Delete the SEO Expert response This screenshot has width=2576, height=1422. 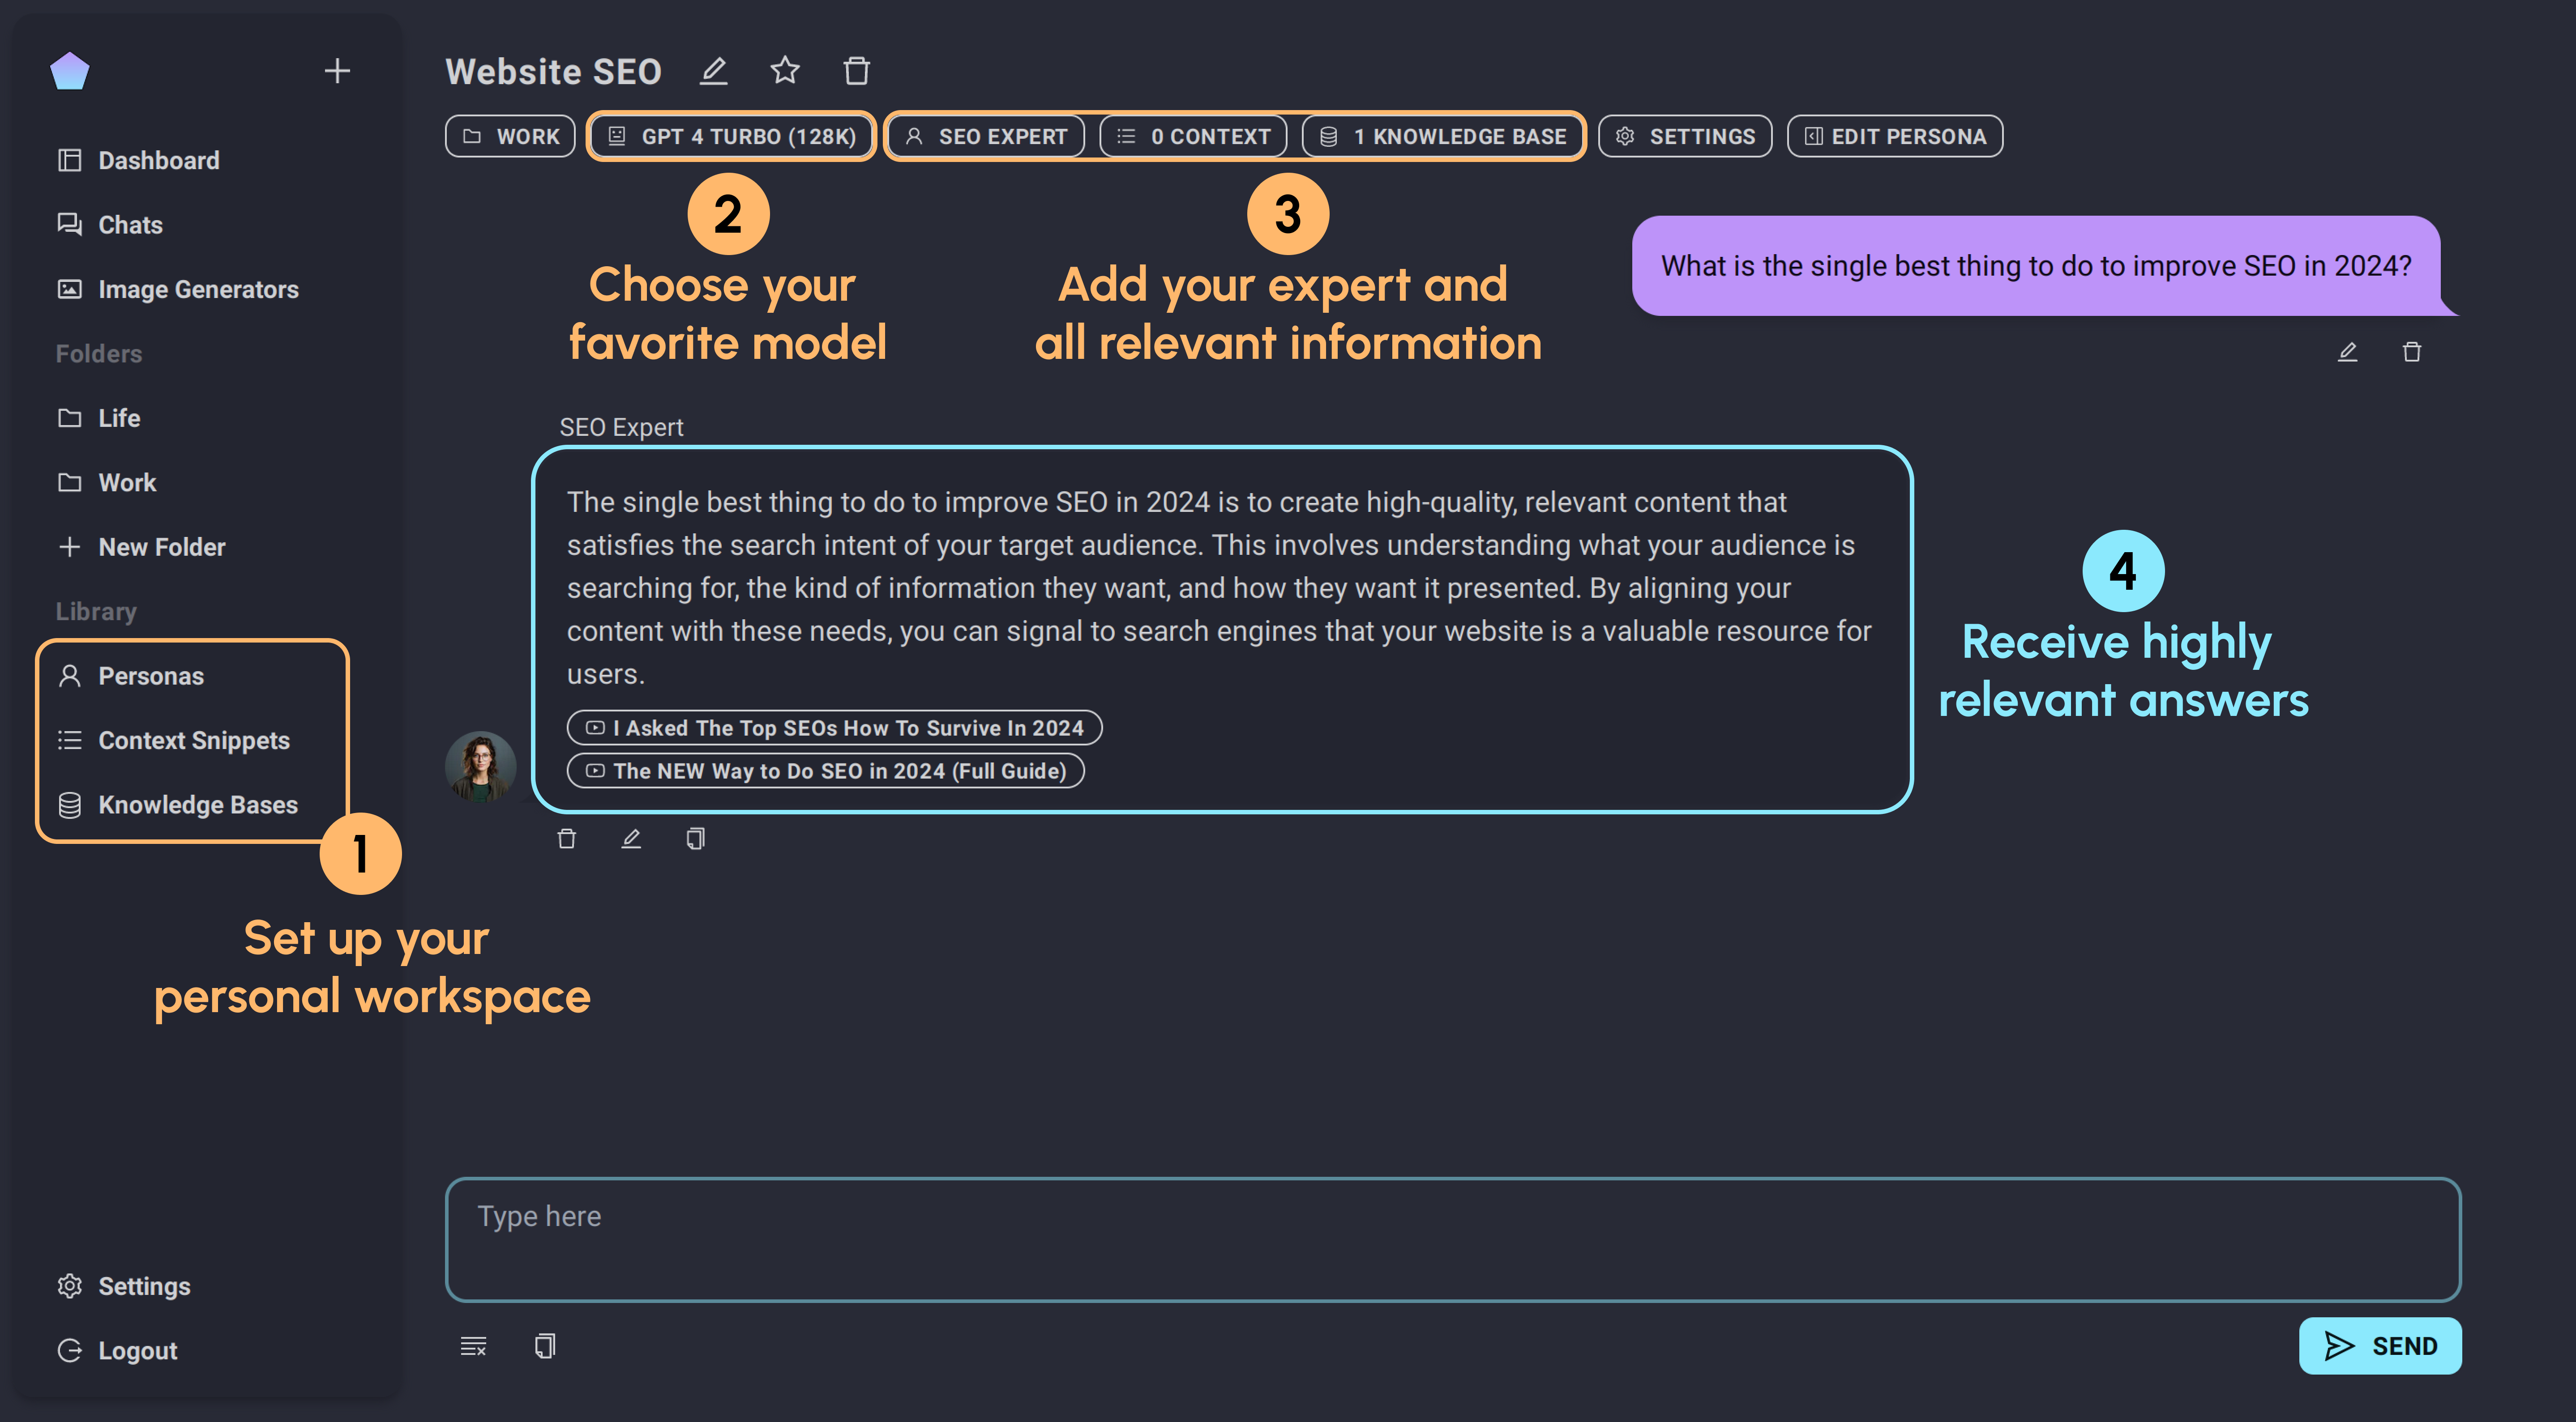[566, 839]
